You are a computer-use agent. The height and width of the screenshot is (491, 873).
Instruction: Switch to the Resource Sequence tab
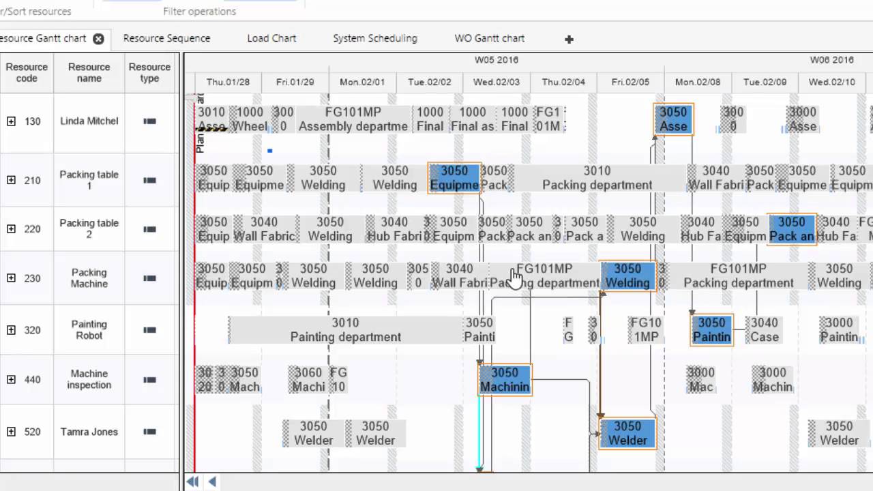tap(166, 39)
